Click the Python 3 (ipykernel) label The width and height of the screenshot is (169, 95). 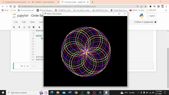coord(144,22)
